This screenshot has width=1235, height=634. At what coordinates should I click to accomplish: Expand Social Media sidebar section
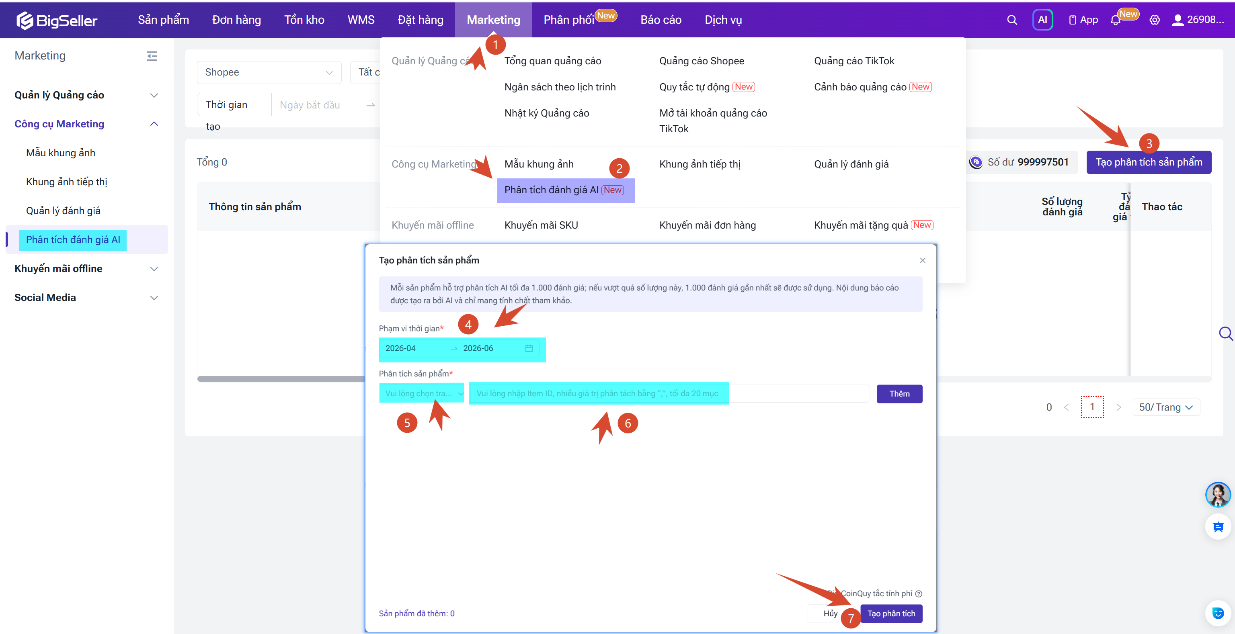pos(86,297)
